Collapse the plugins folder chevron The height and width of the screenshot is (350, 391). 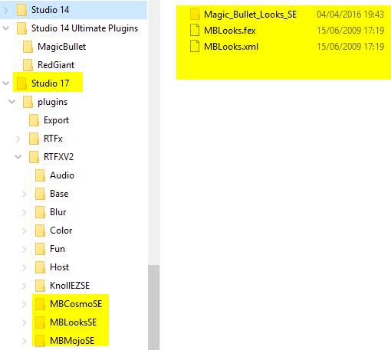tap(11, 102)
